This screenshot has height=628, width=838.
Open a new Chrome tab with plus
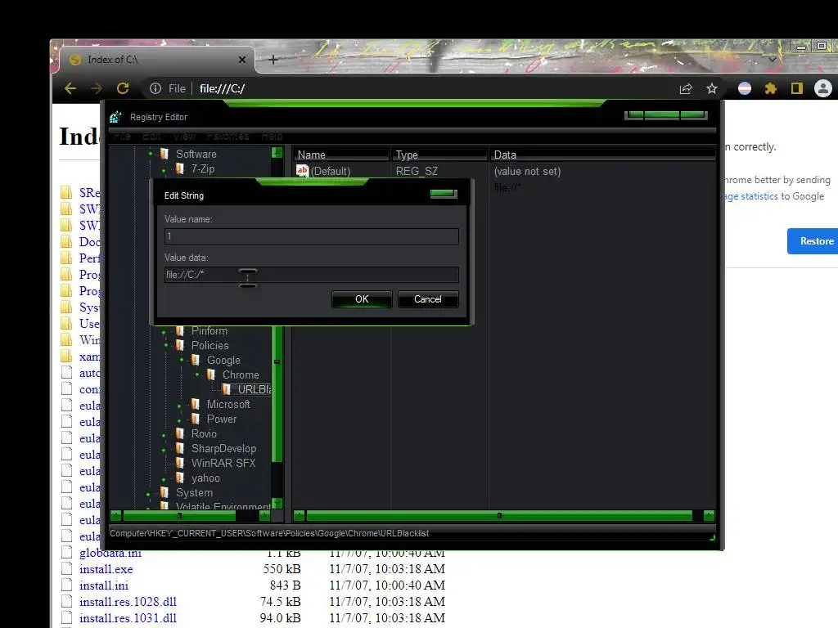point(273,60)
